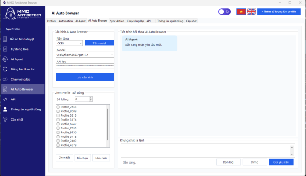Click the app icon in title bar
Viewport: 306px width, 176px height.
pos(4,2)
